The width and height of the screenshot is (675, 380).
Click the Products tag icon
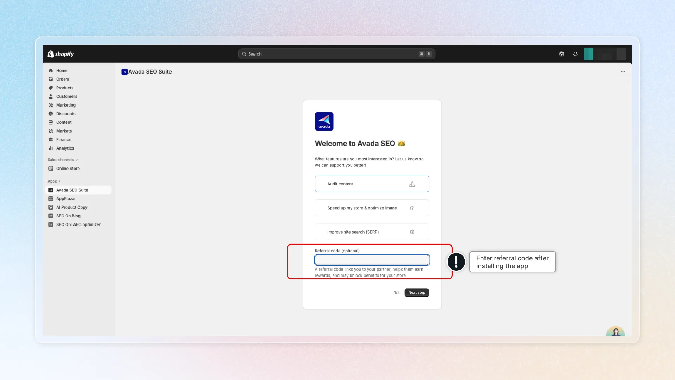51,88
